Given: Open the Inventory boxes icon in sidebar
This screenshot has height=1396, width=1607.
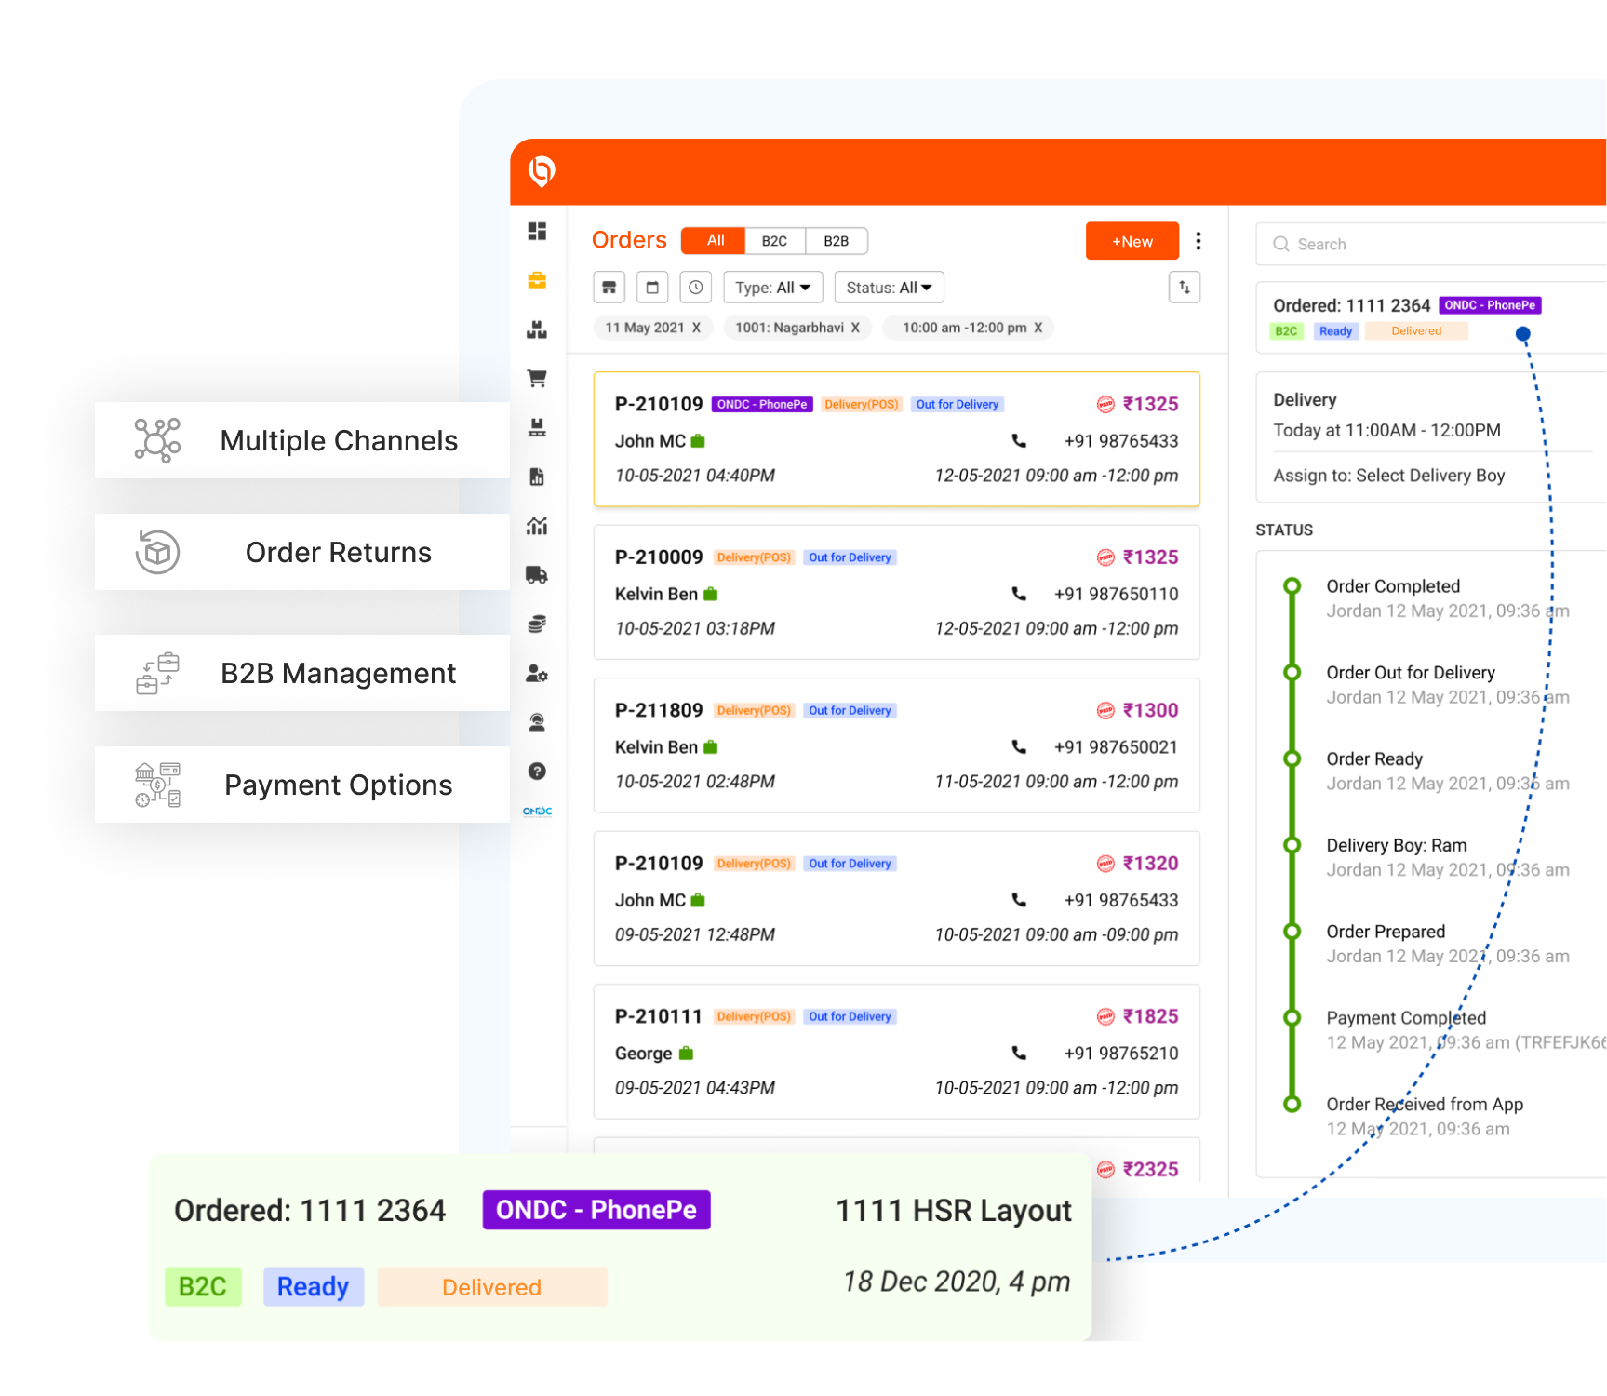Looking at the screenshot, I should click(x=537, y=329).
